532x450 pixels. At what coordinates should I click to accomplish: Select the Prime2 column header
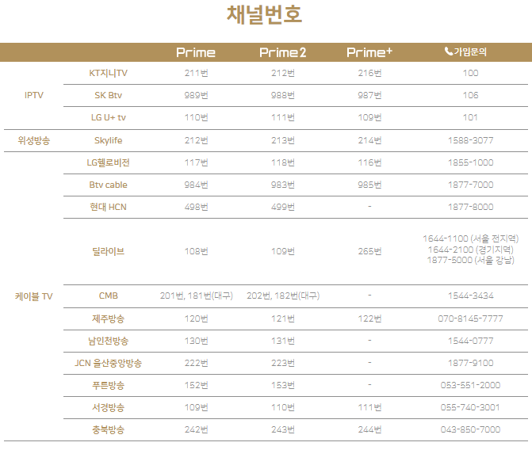click(x=282, y=52)
